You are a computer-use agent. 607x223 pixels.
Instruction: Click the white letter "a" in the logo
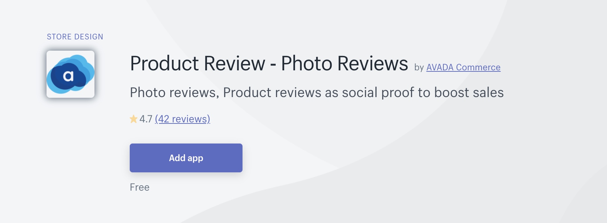pyautogui.click(x=68, y=76)
